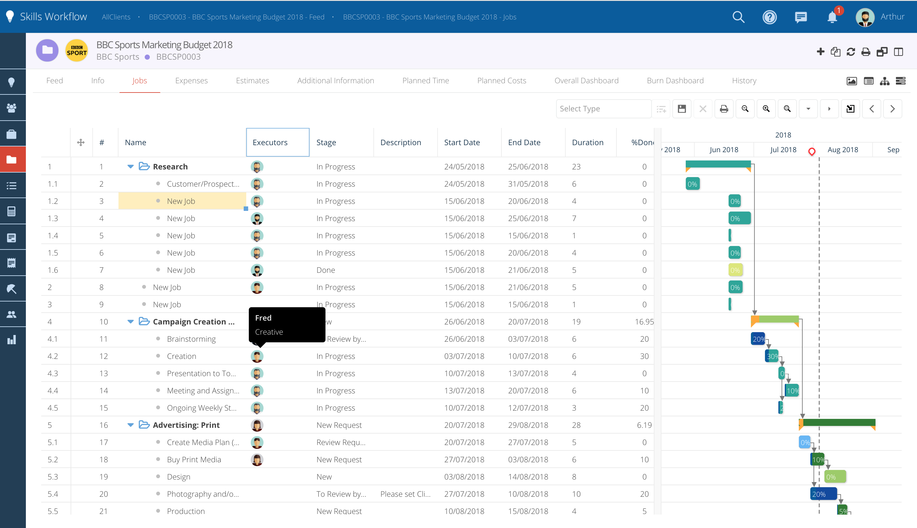
Task: Click the zoom in icon on the Gantt toolbar
Action: [766, 108]
